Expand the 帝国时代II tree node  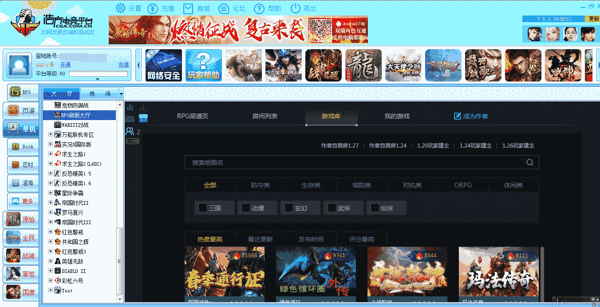(51, 203)
